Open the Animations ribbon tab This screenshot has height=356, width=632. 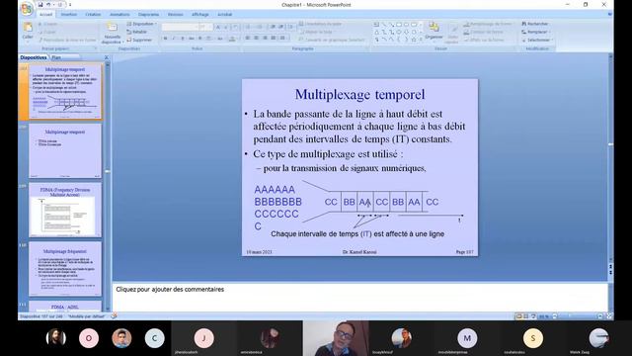click(119, 15)
